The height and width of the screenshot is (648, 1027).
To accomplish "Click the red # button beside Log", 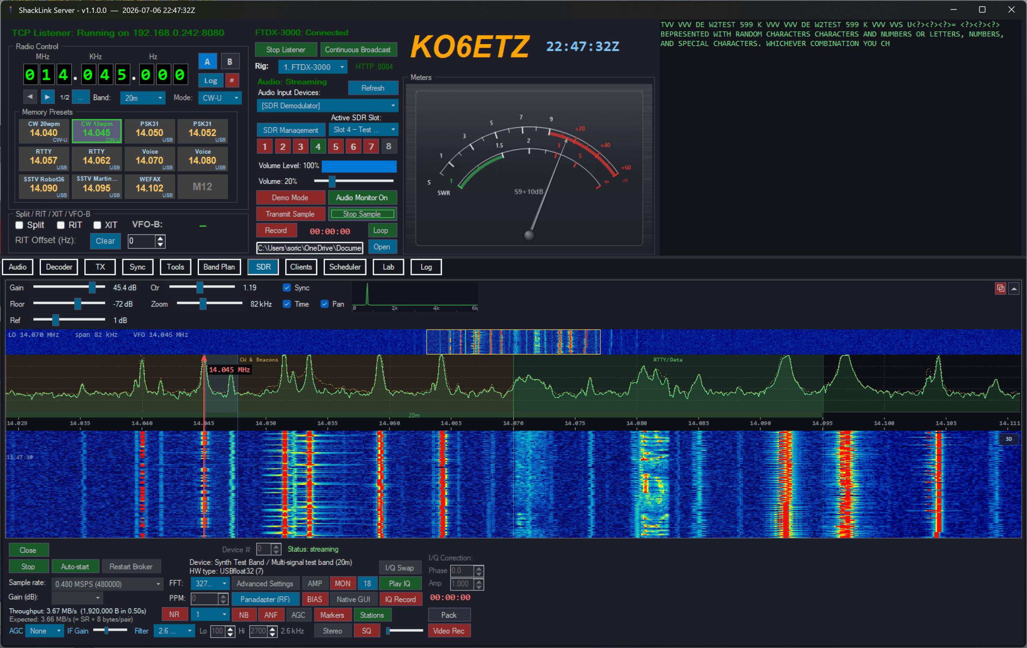I will [232, 80].
